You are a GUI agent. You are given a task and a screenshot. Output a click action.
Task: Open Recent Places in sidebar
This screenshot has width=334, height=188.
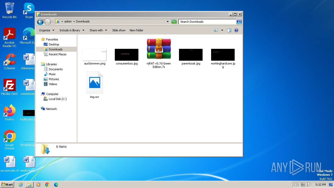coord(57,54)
